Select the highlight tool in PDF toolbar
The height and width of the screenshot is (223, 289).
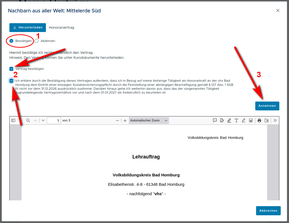point(229,121)
